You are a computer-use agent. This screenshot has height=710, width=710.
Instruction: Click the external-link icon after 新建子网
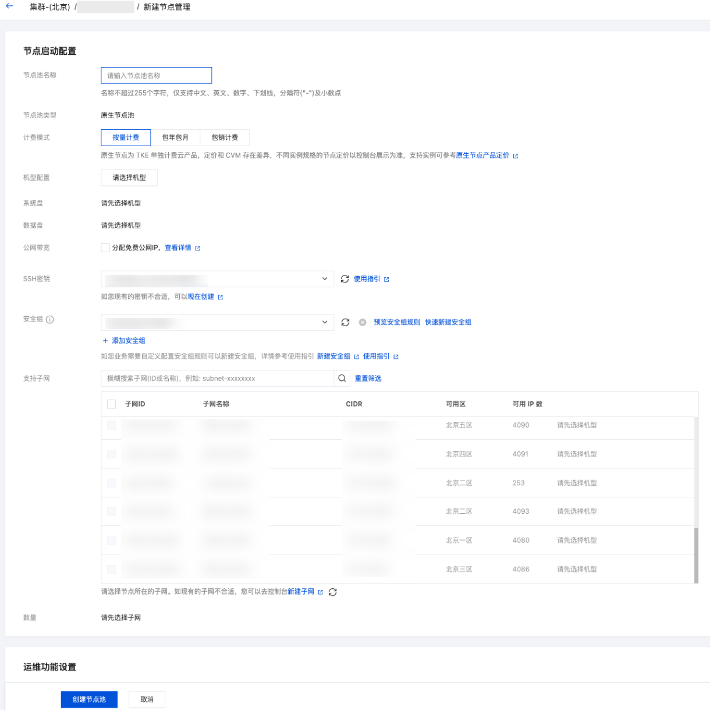[x=321, y=592]
